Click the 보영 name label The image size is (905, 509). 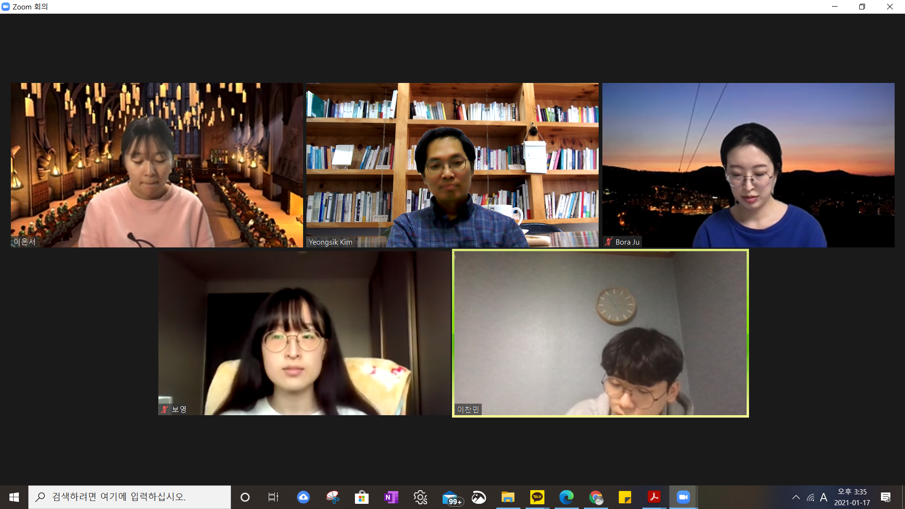click(x=179, y=410)
